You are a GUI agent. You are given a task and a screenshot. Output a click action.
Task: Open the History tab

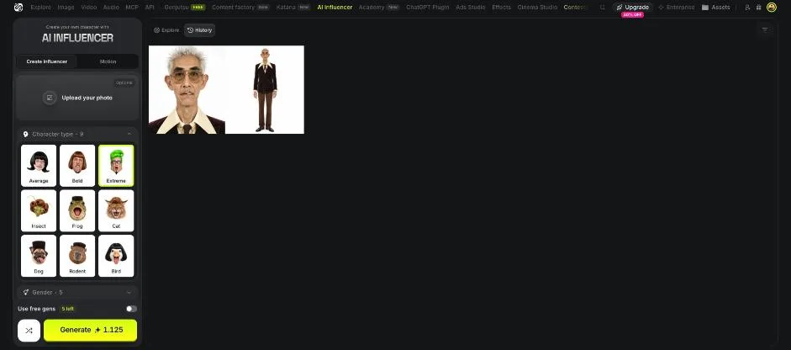click(x=200, y=30)
